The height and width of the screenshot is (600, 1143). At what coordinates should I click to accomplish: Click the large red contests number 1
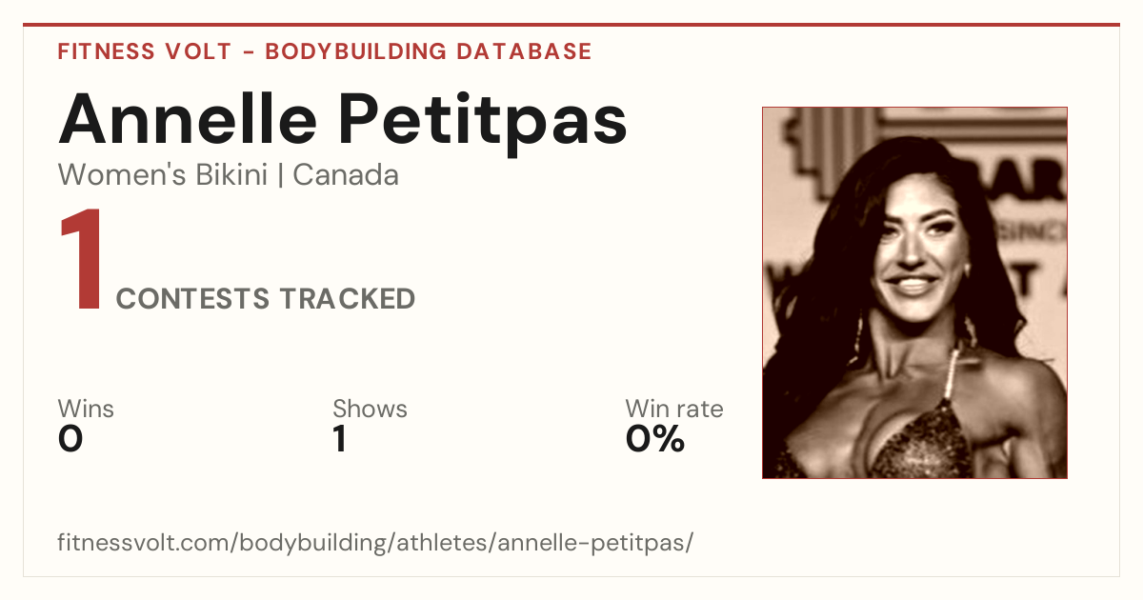(x=82, y=261)
